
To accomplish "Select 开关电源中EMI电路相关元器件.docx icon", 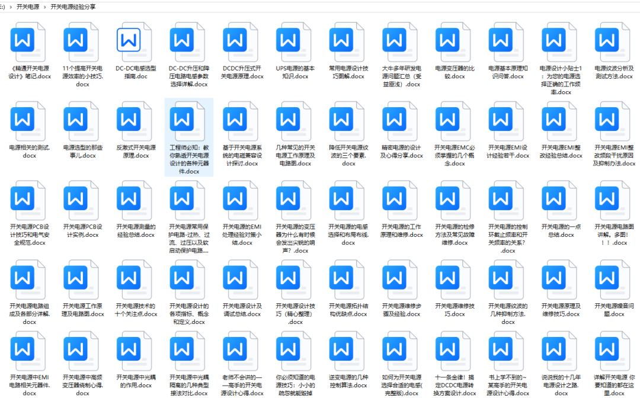I will pyautogui.click(x=28, y=351).
